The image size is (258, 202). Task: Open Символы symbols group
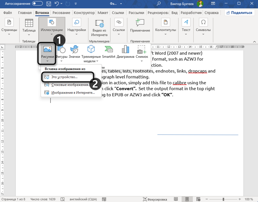[203, 26]
